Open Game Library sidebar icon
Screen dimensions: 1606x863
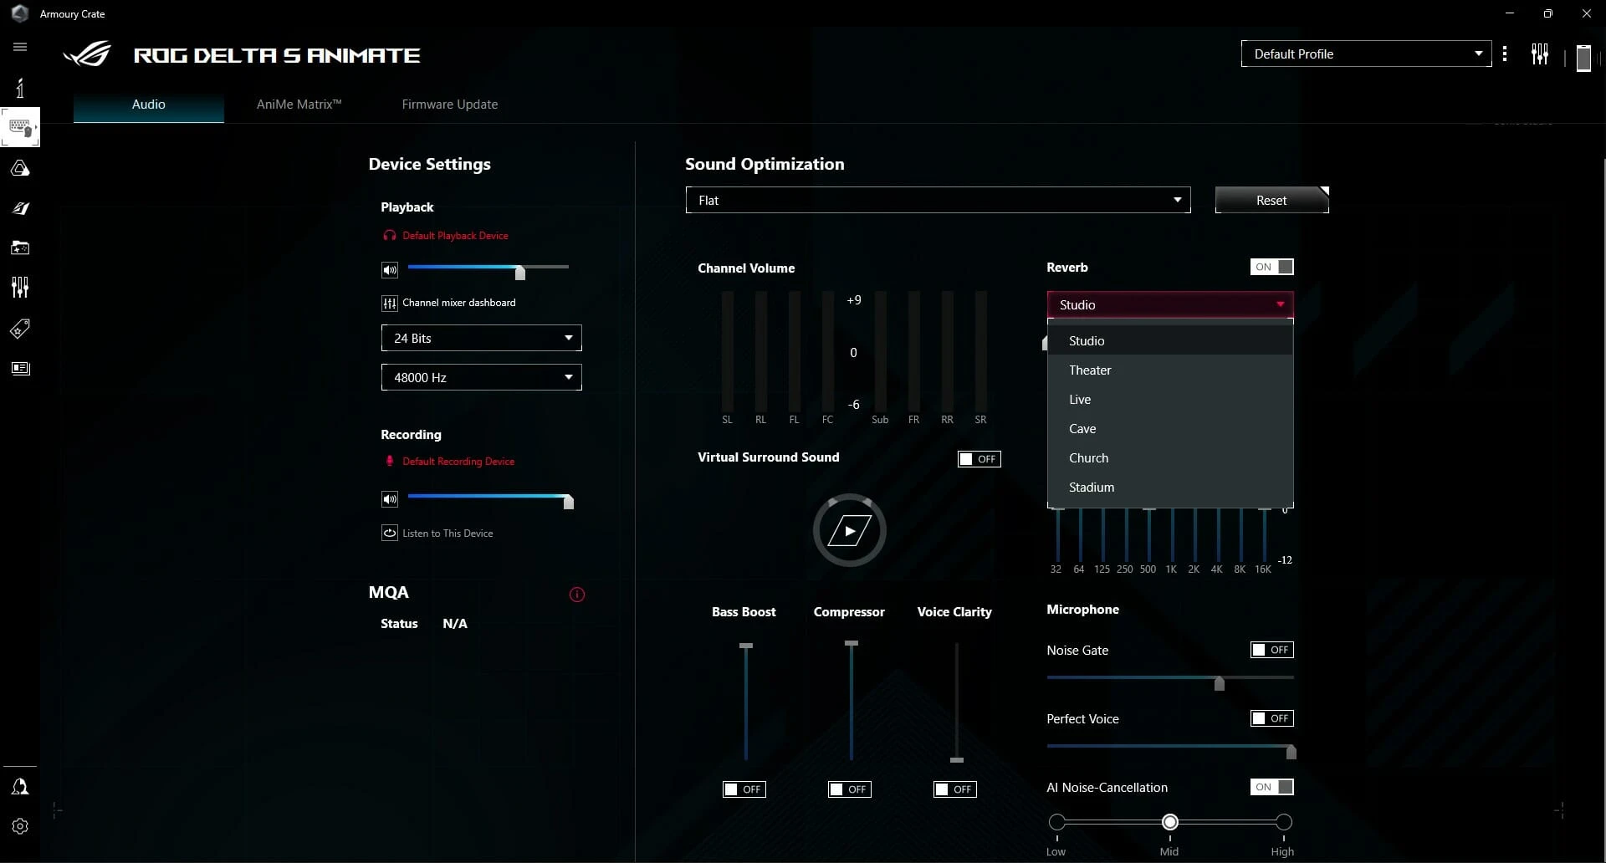(20, 248)
